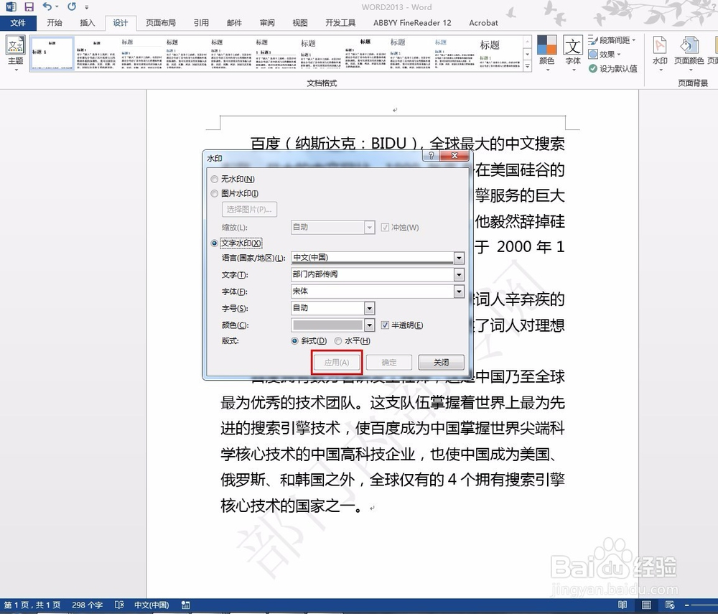Switch to the Home (开始) tab
The image size is (718, 614).
point(55,23)
